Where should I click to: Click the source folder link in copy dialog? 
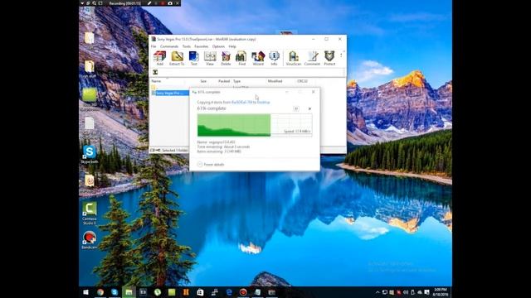point(241,102)
